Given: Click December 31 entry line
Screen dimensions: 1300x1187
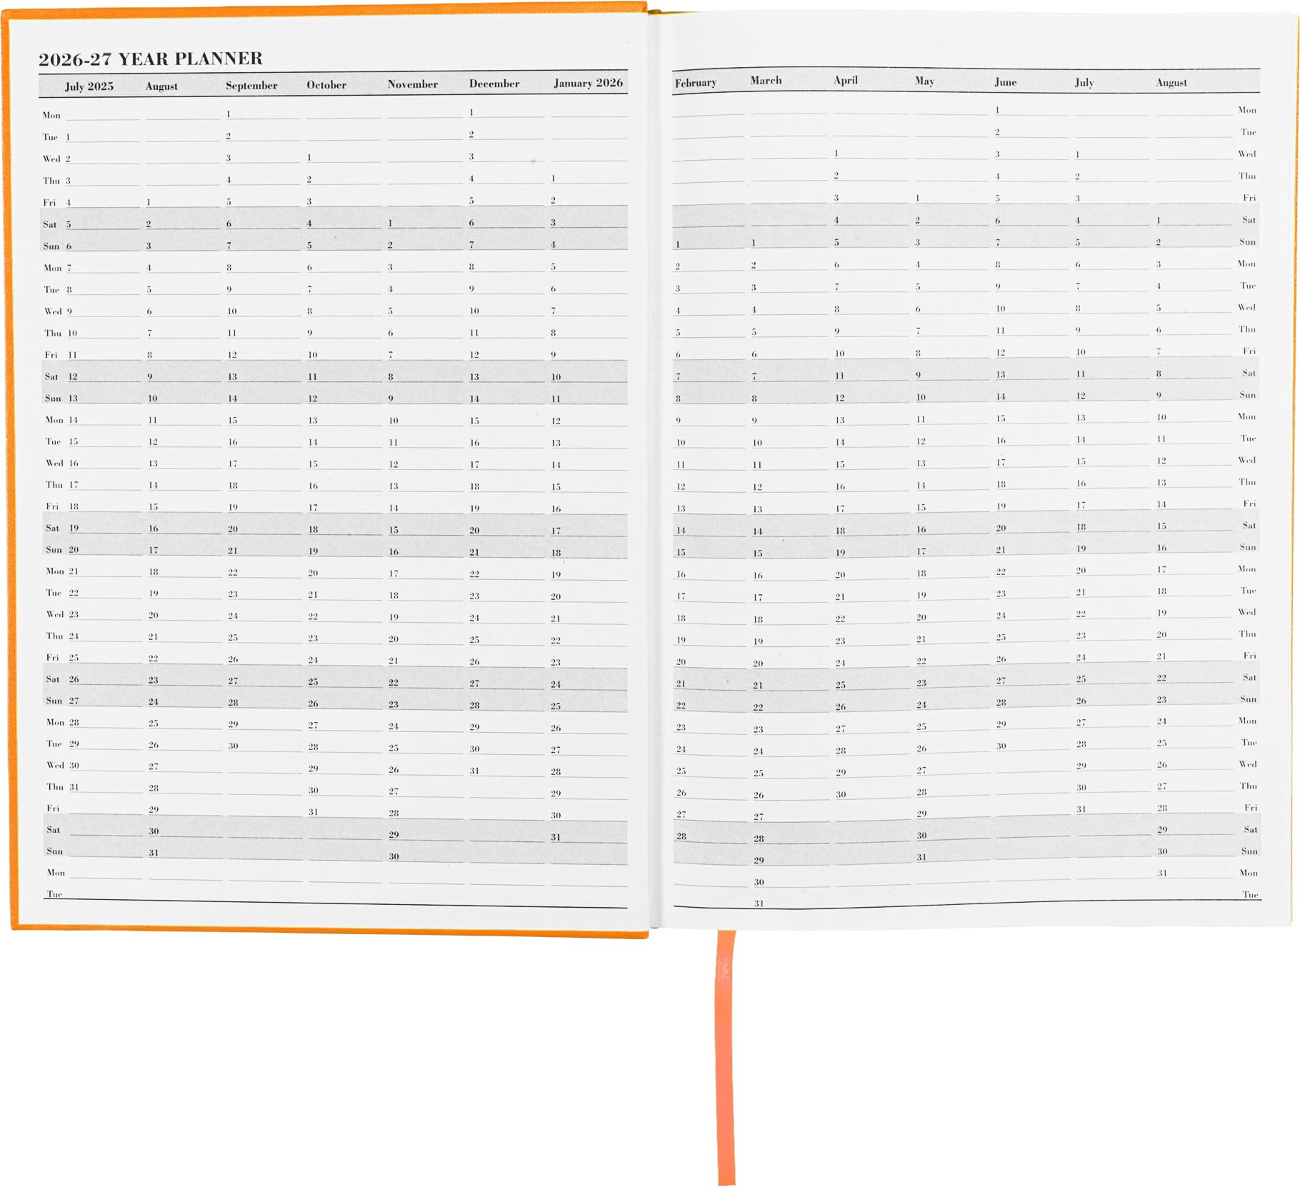Looking at the screenshot, I should (x=506, y=771).
